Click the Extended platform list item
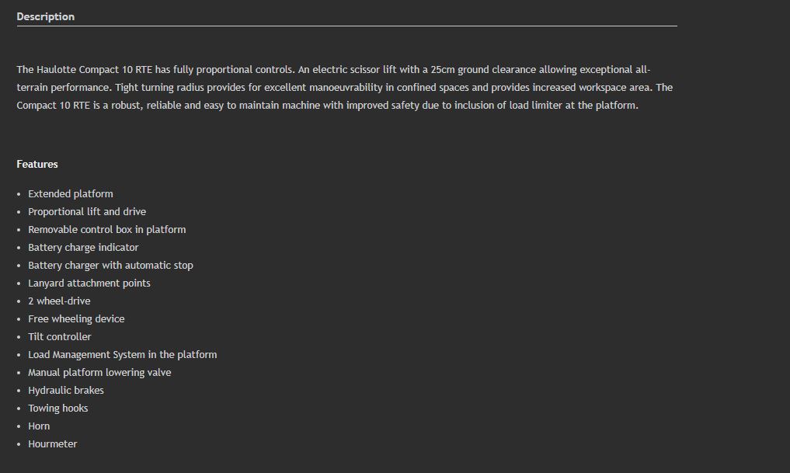The height and width of the screenshot is (473, 790). (x=71, y=194)
